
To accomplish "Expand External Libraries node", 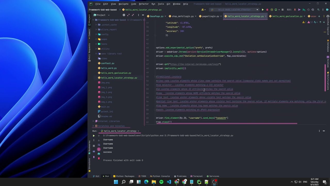I will (93, 121).
